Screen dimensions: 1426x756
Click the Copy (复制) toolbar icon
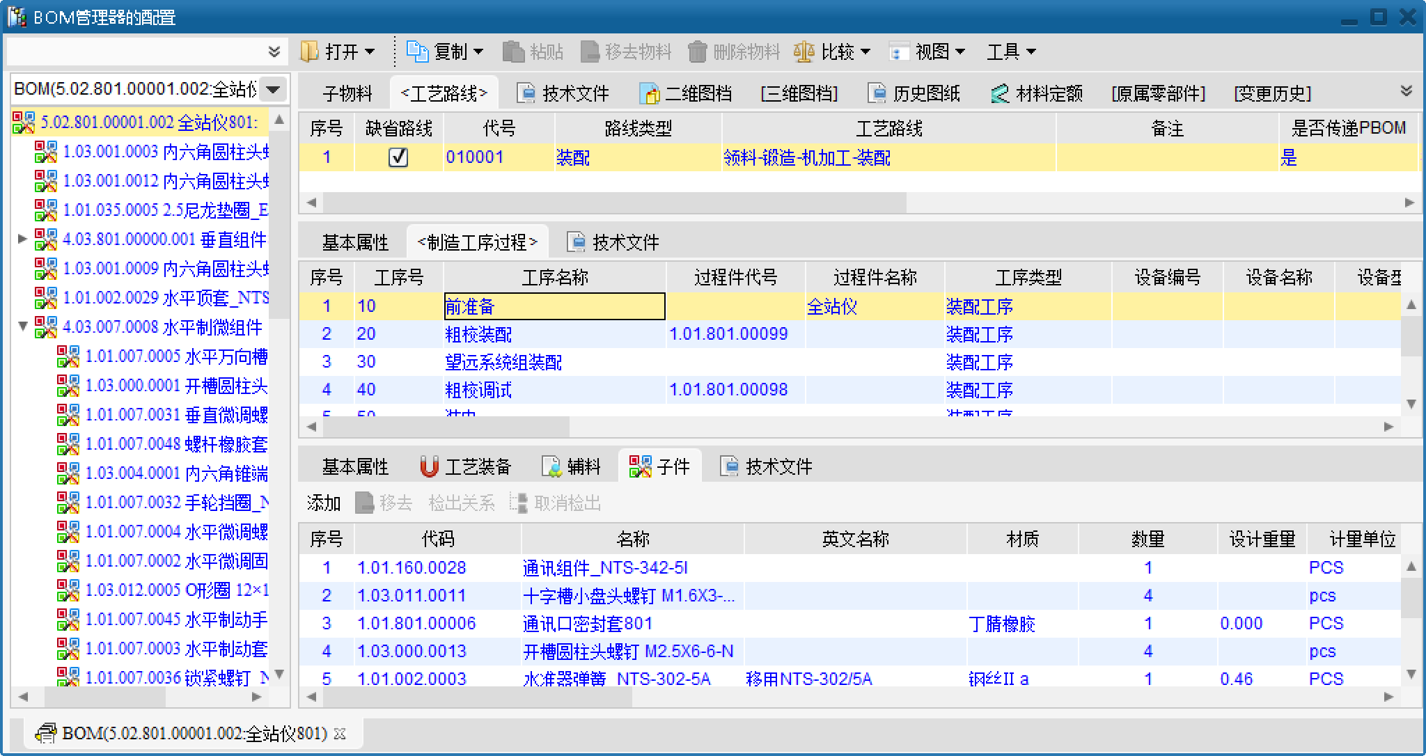[x=416, y=52]
